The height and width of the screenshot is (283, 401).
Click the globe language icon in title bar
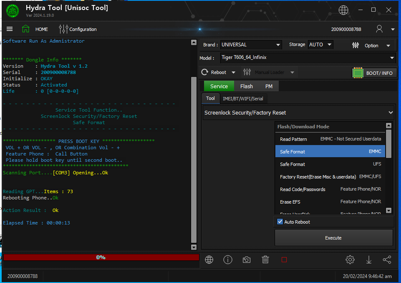click(343, 10)
